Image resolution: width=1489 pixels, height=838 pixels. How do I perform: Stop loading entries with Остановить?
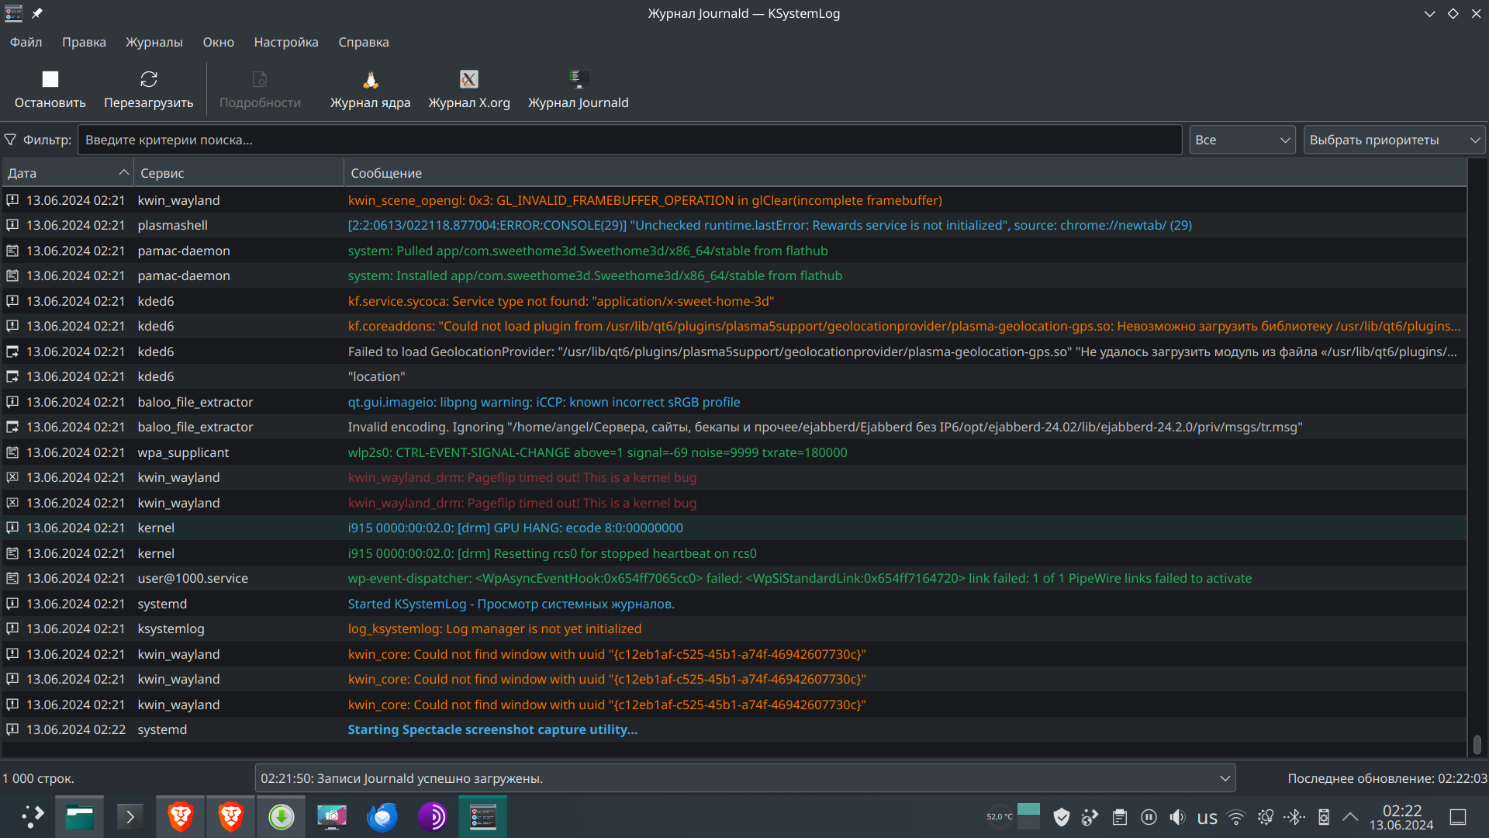[x=49, y=88]
